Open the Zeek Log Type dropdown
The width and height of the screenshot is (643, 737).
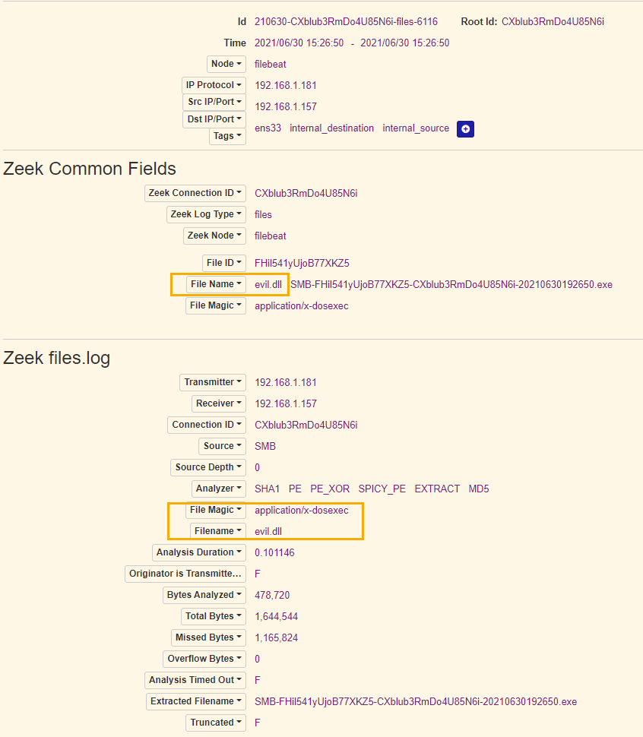tap(206, 214)
